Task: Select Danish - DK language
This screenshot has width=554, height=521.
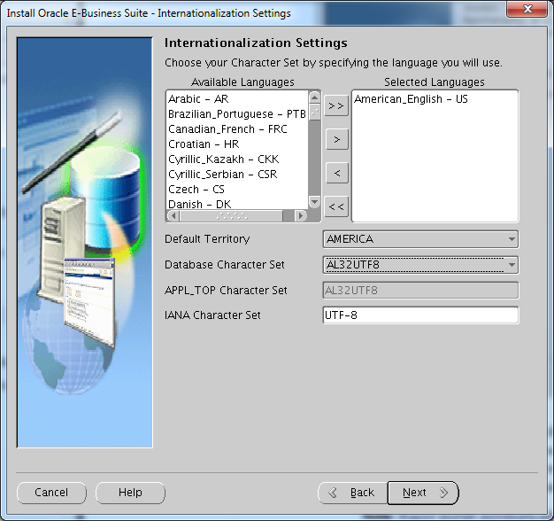Action: click(237, 204)
